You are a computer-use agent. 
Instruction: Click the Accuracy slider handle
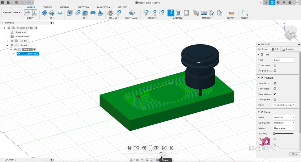point(274,133)
